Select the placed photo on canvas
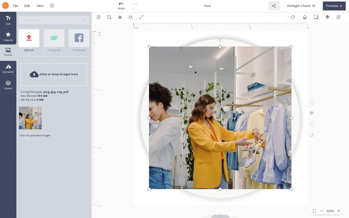349x218 pixels. pos(220,118)
